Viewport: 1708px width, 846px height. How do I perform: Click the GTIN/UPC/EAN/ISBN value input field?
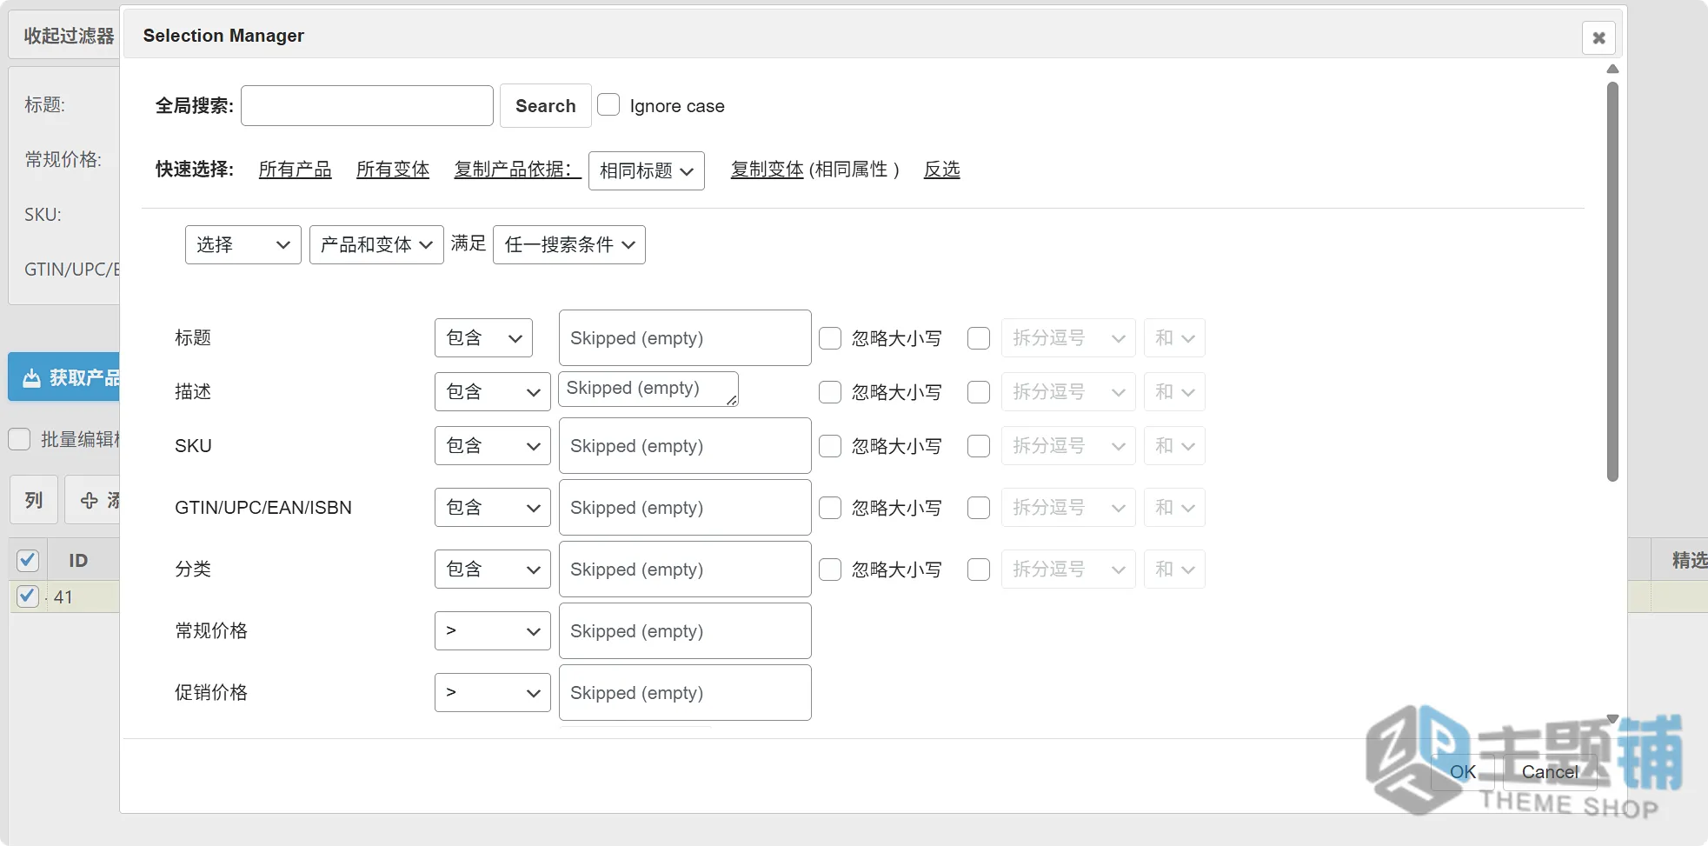(x=685, y=508)
